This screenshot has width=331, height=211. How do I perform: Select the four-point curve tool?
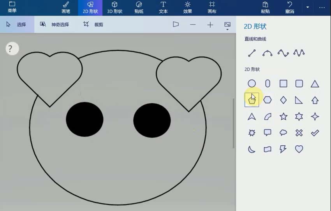pyautogui.click(x=283, y=53)
